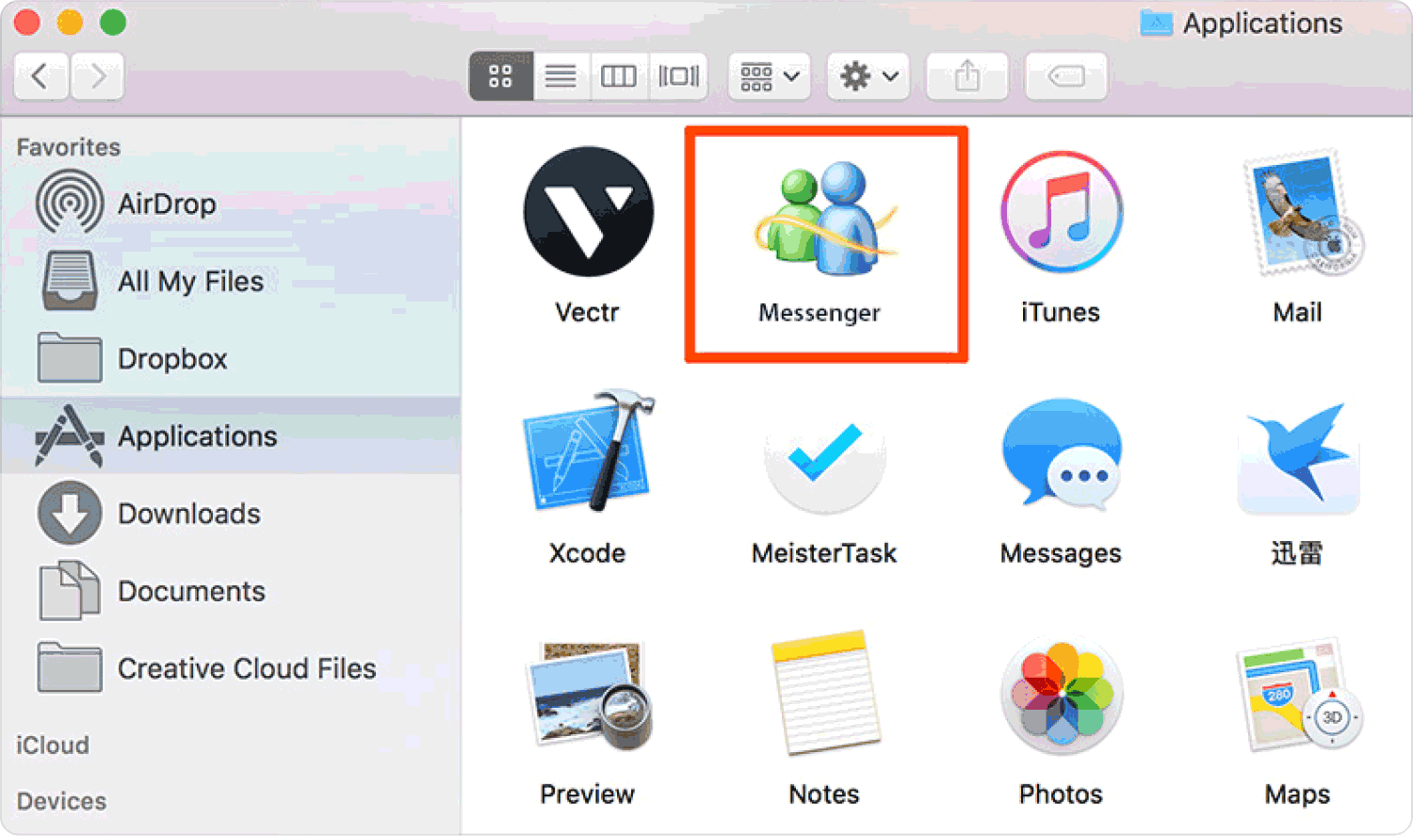
Task: Select the Xcode hammer icon
Action: (589, 451)
